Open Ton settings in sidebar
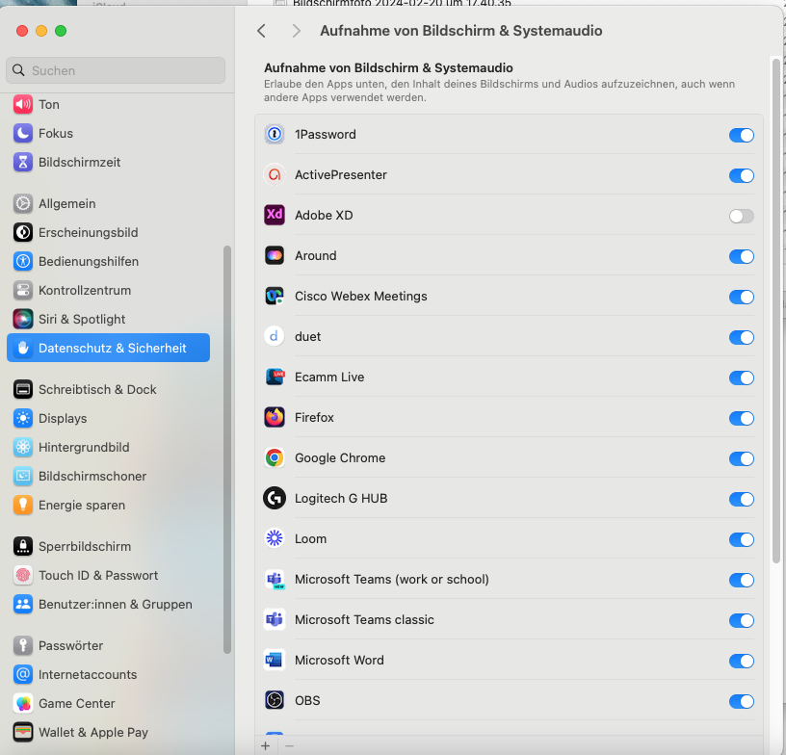This screenshot has width=786, height=755. 108,104
